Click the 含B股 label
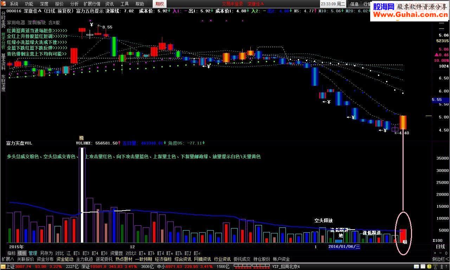Viewport: 450px width, 270px height. pos(54,22)
